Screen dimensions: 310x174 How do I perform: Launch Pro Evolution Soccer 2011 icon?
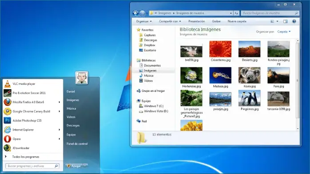coord(7,93)
